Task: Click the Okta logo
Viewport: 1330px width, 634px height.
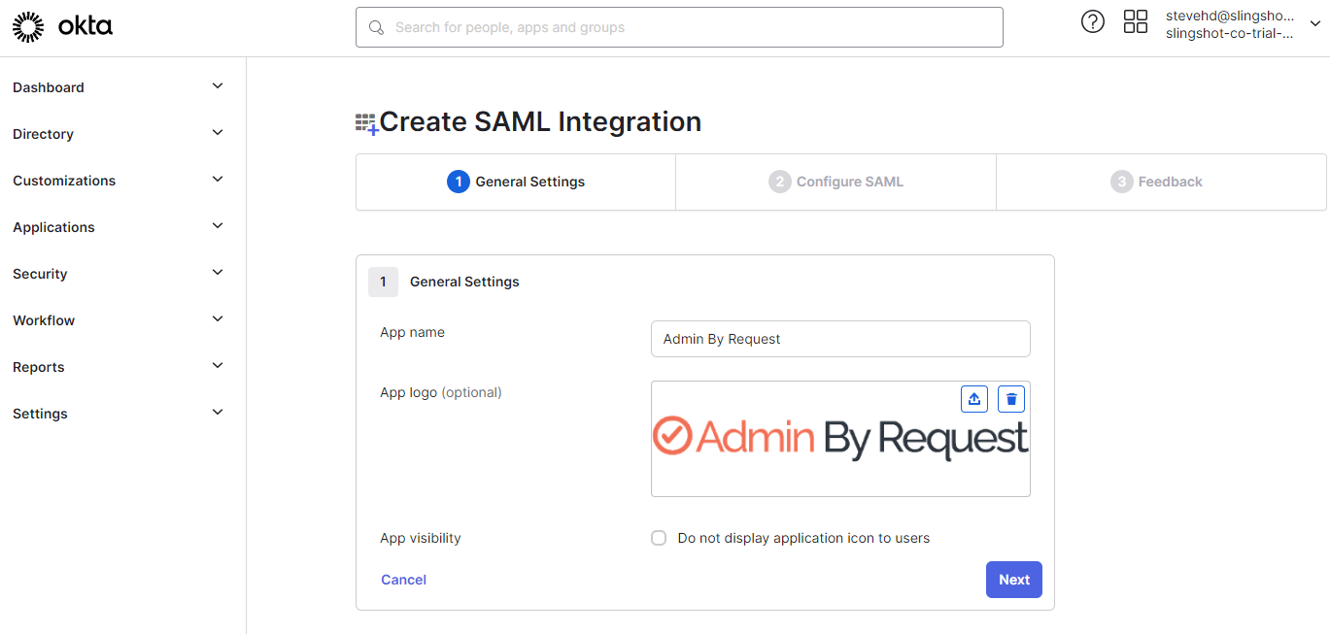Action: click(x=62, y=27)
